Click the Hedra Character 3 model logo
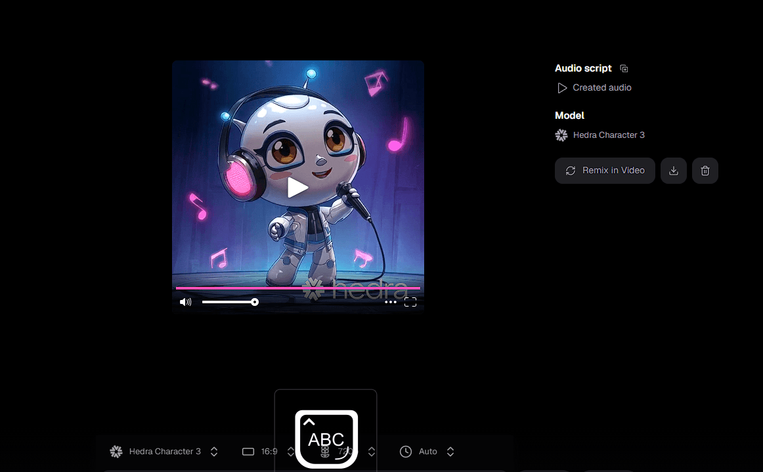Screen dimensions: 763x472 561,135
